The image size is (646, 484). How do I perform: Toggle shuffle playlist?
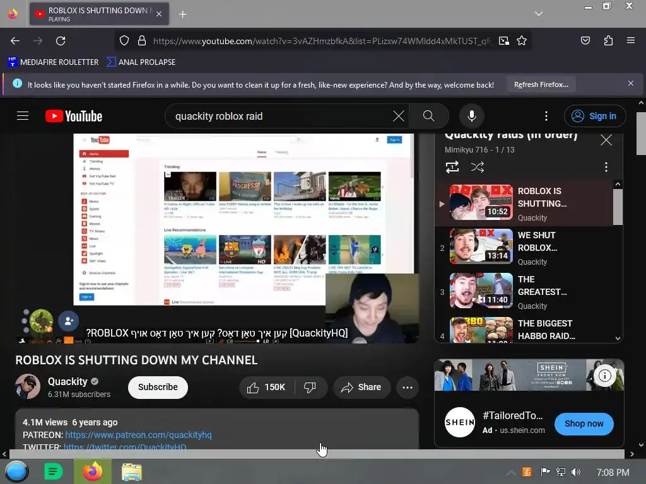click(x=477, y=167)
